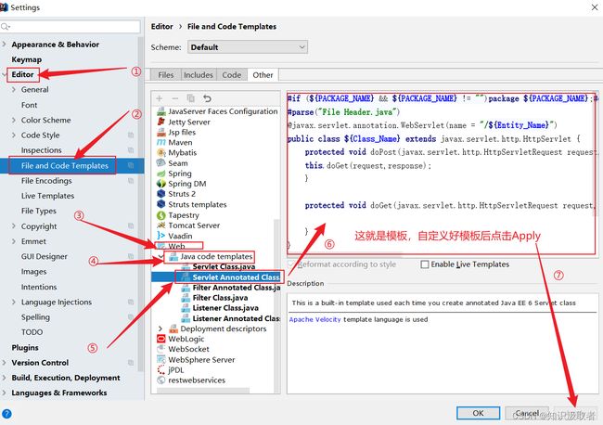Toggle Reformat according to style checkbox
603x425 pixels.
point(291,264)
